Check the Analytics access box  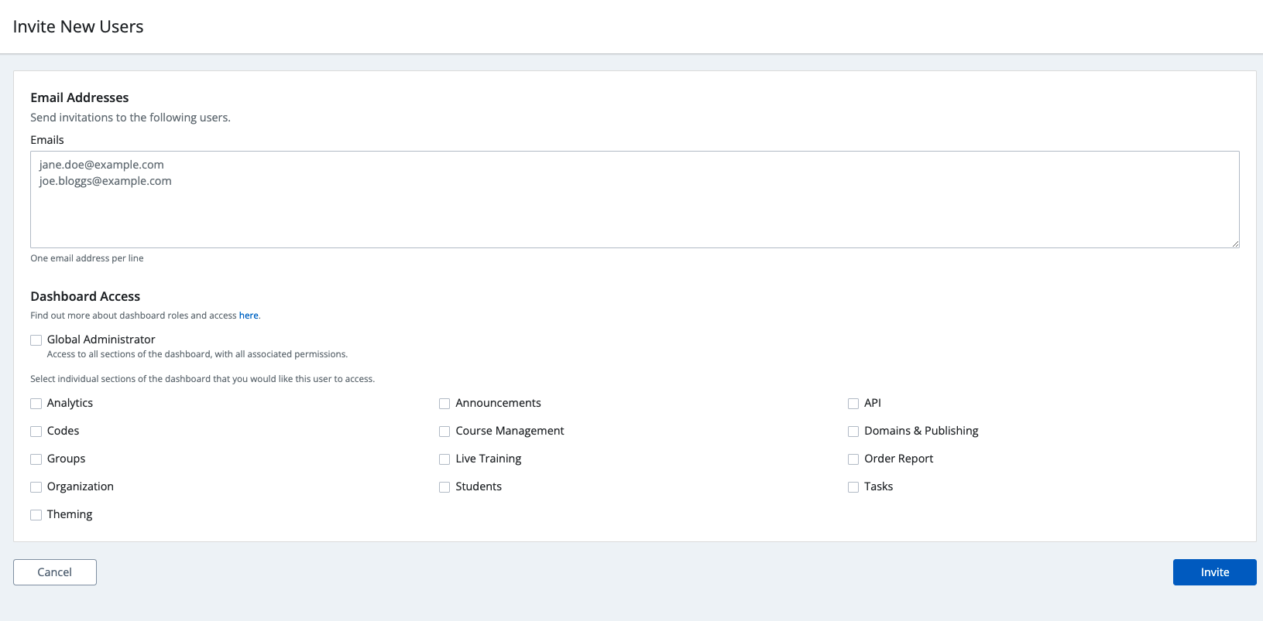[36, 404]
